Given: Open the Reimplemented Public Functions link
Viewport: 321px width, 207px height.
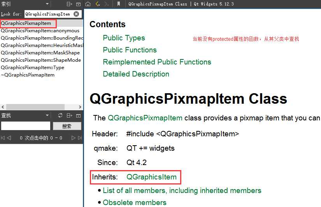Looking at the screenshot, I should [x=157, y=62].
